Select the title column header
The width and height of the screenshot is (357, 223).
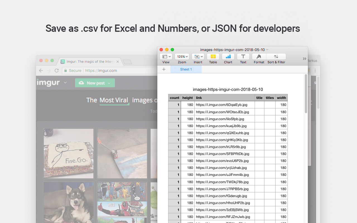pos(259,98)
